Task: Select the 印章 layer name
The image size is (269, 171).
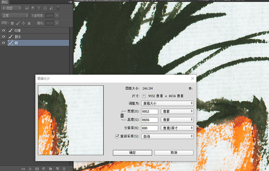Action: (x=17, y=30)
